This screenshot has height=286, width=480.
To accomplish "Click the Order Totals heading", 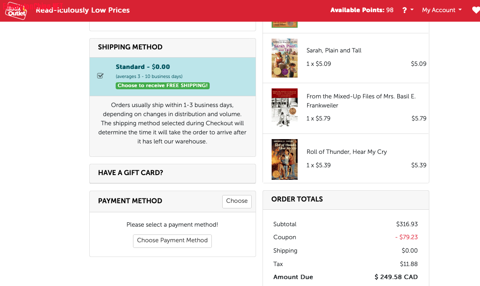I will coord(297,199).
